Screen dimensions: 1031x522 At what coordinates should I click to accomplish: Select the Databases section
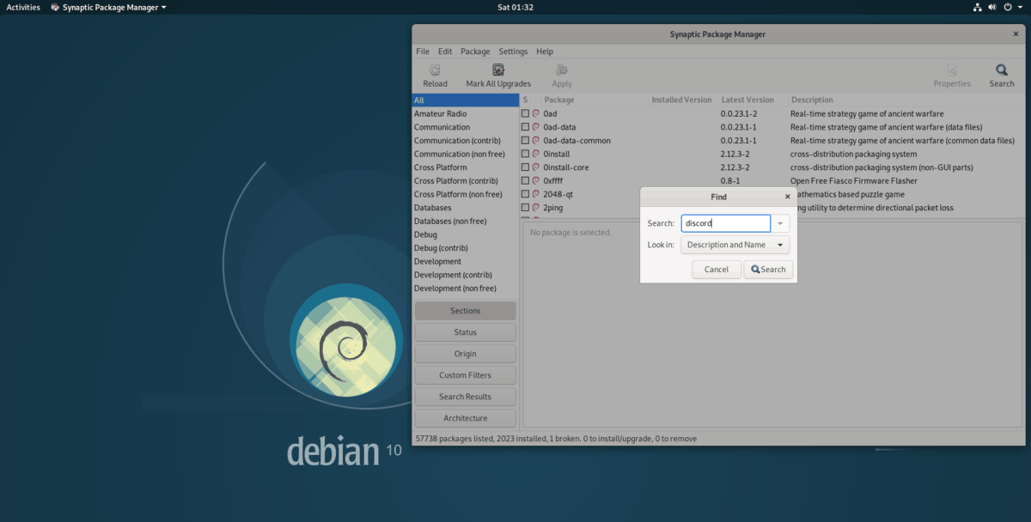pos(465,208)
